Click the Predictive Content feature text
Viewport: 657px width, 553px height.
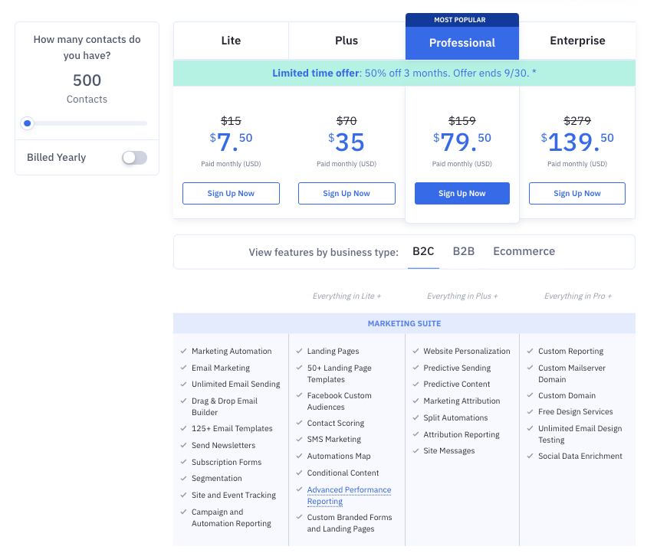pyautogui.click(x=456, y=384)
